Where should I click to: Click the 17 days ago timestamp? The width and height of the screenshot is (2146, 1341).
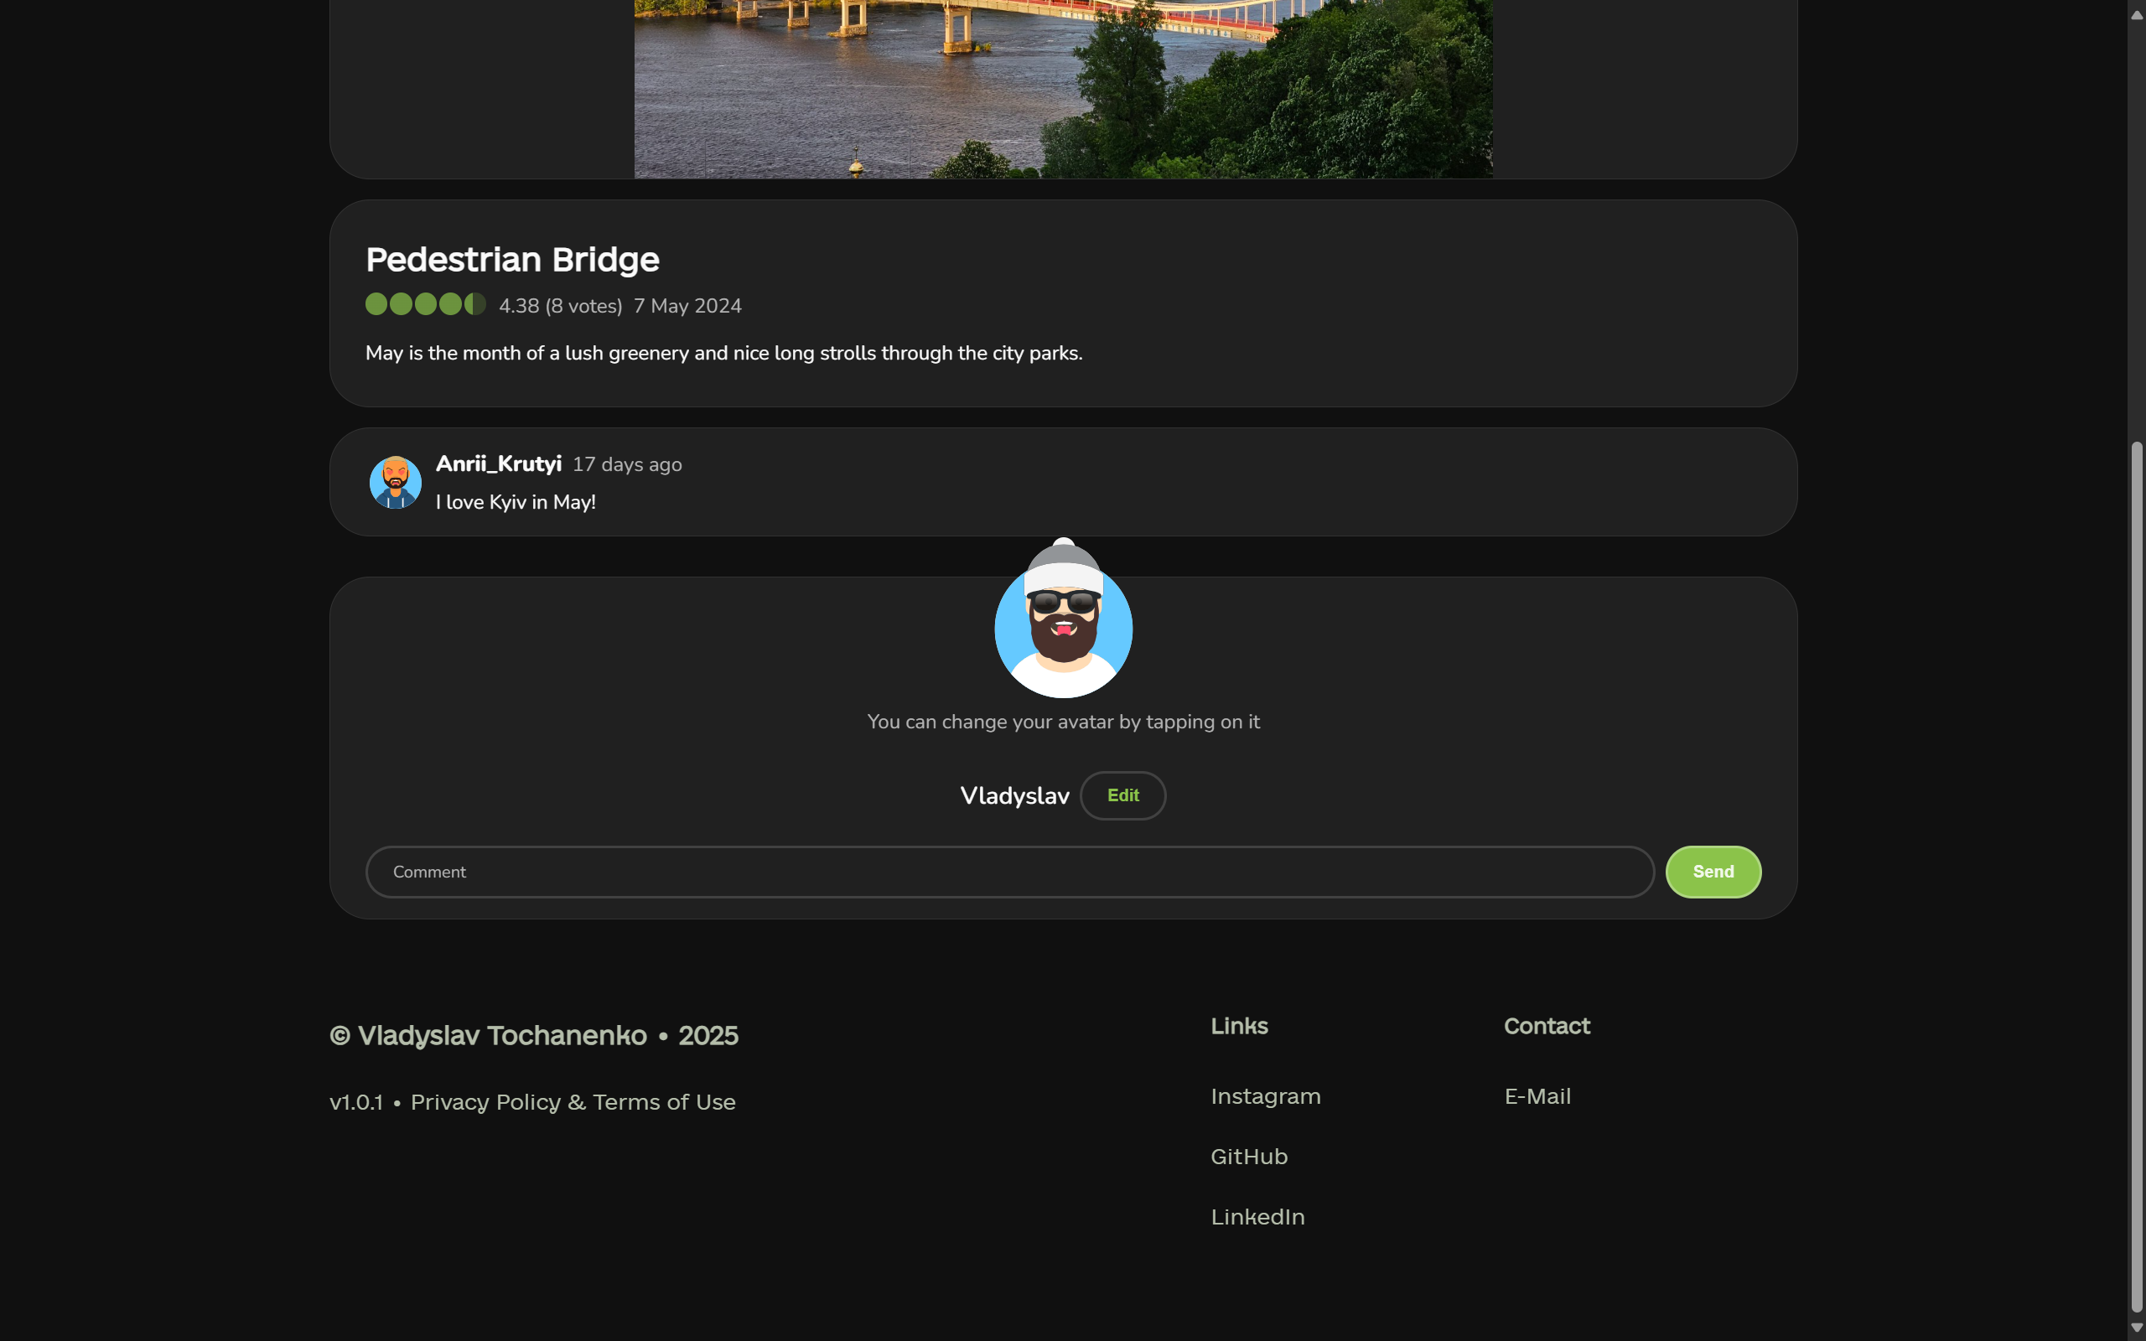[x=627, y=463]
